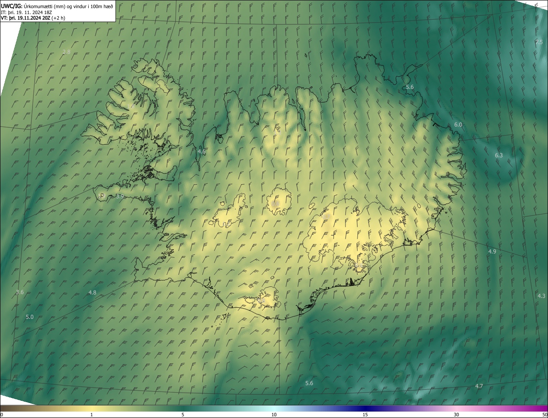
Task: Click the 2.8 value label on the map
Action: pyautogui.click(x=66, y=52)
